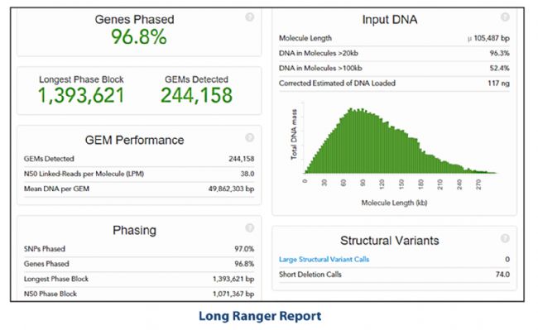Select Mean DNA per GEM row
The width and height of the screenshot is (538, 330).
click(x=139, y=189)
